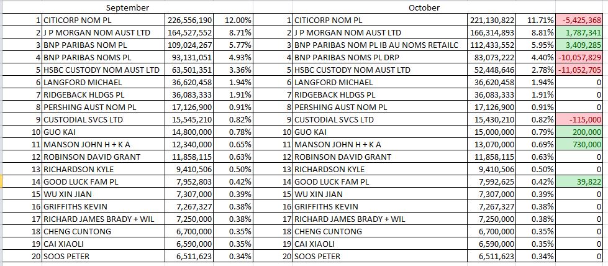
Task: Click the 39,822 green change cell
Action: pyautogui.click(x=579, y=181)
